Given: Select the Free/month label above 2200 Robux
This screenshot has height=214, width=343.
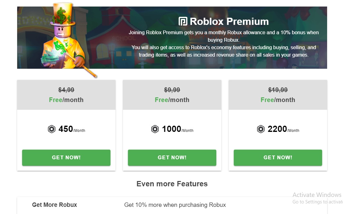Looking at the screenshot, I should click(x=278, y=100).
